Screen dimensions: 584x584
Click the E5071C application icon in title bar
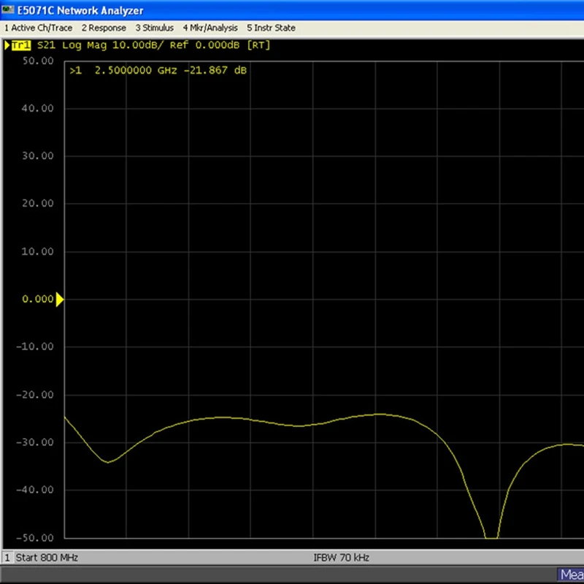point(8,10)
